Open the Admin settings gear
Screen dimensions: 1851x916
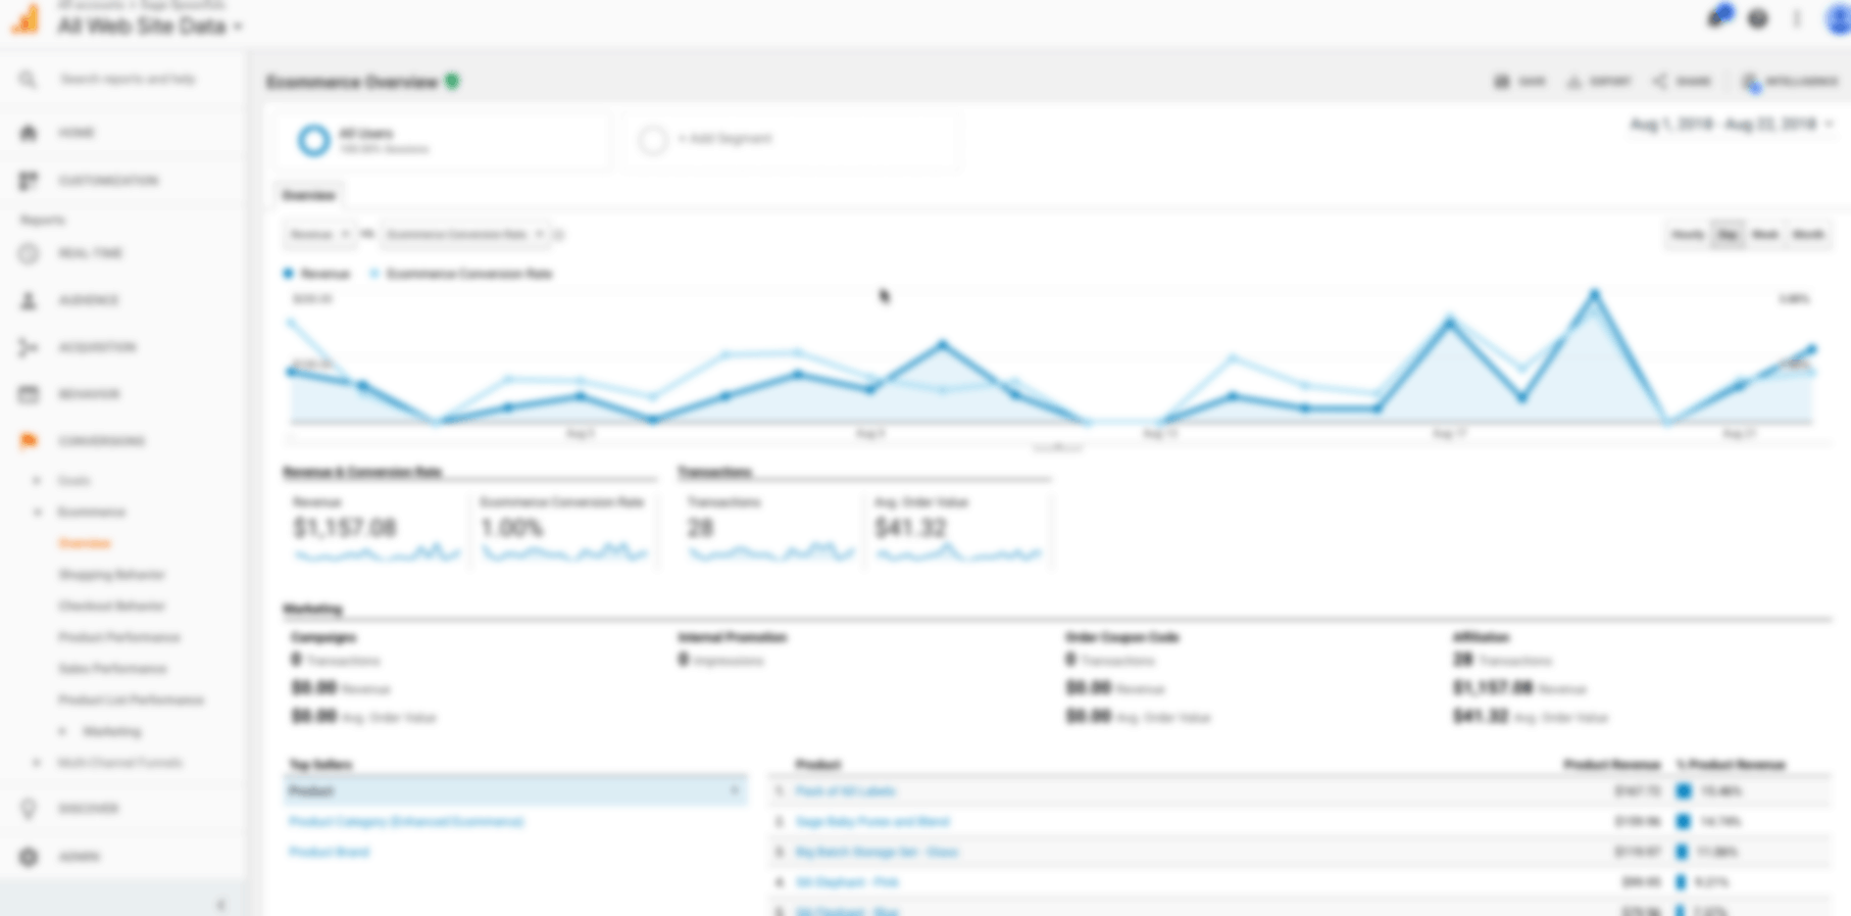(x=27, y=855)
